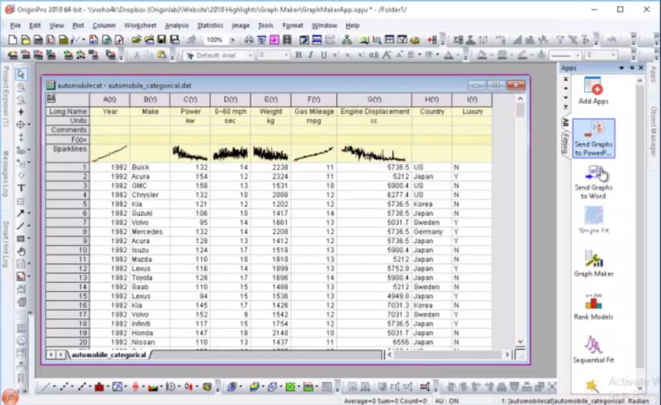
Task: Open the File menu
Action: pyautogui.click(x=15, y=25)
